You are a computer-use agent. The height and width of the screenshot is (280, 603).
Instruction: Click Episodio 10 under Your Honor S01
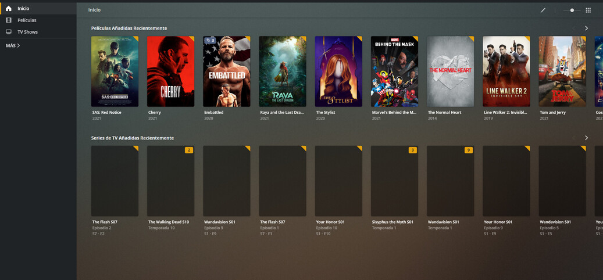[x=326, y=228]
